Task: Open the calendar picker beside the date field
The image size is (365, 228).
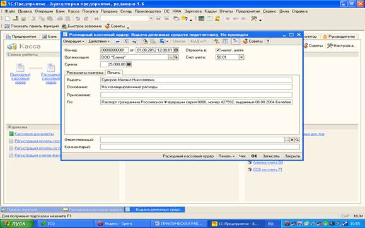Action: tap(177, 50)
